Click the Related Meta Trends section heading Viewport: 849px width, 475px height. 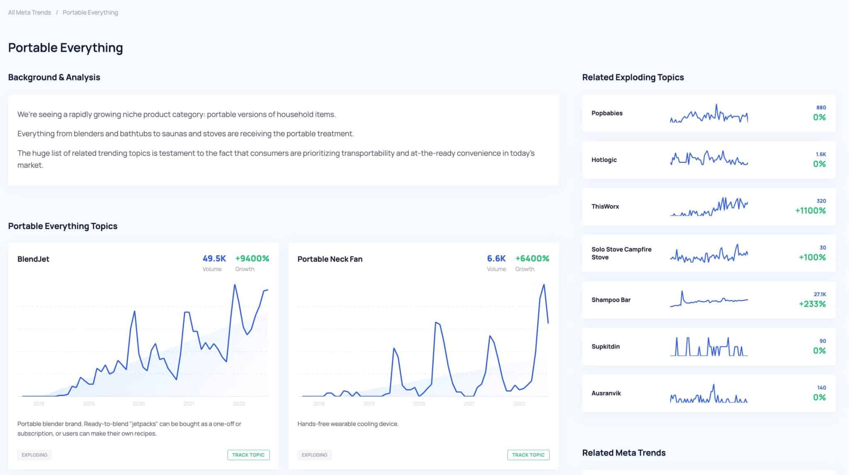tap(623, 453)
